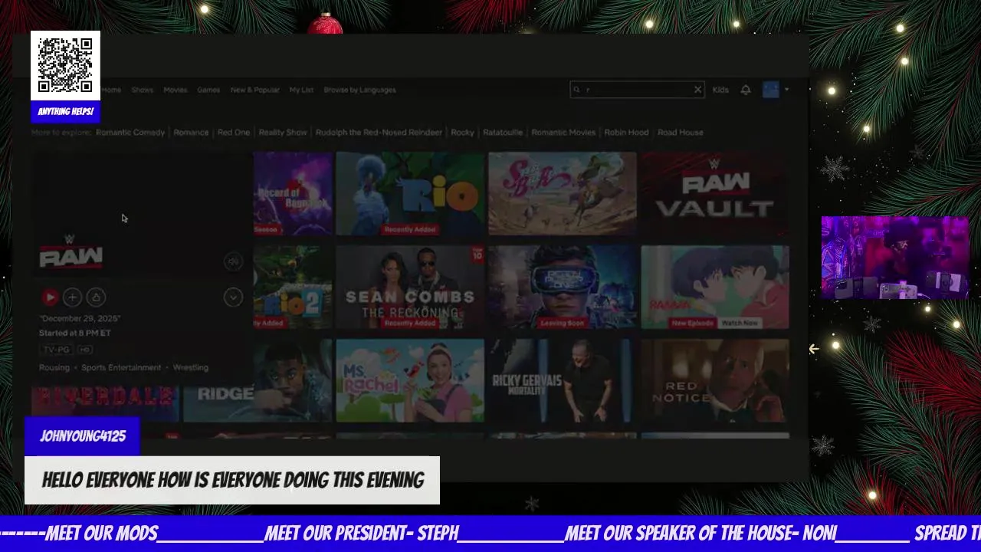Click the ANYTHING HELPS! label
981x552 pixels.
tap(66, 112)
